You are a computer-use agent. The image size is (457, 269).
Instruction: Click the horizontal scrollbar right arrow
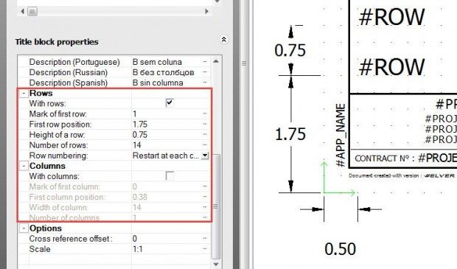coord(207,12)
